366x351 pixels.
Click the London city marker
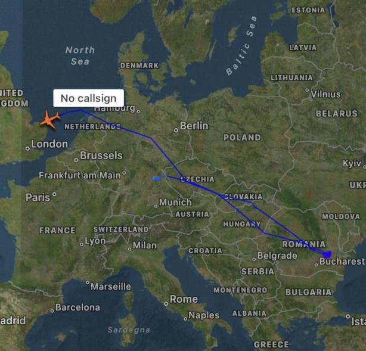(x=27, y=148)
